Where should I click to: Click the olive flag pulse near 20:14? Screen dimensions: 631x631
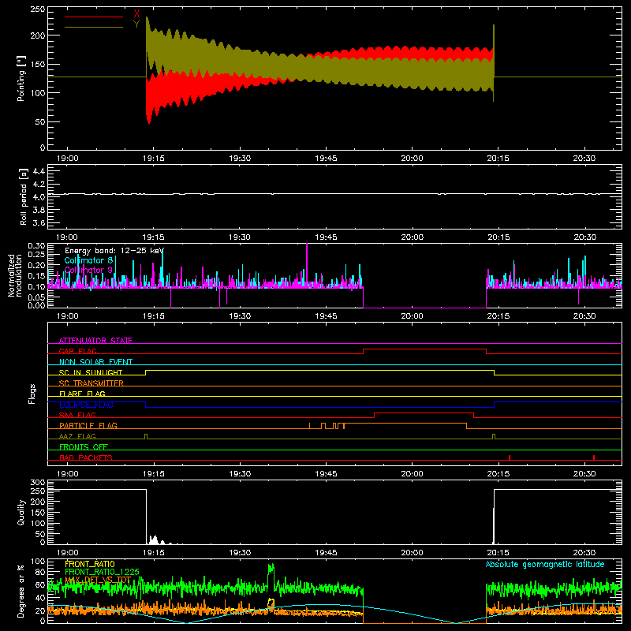(x=494, y=436)
